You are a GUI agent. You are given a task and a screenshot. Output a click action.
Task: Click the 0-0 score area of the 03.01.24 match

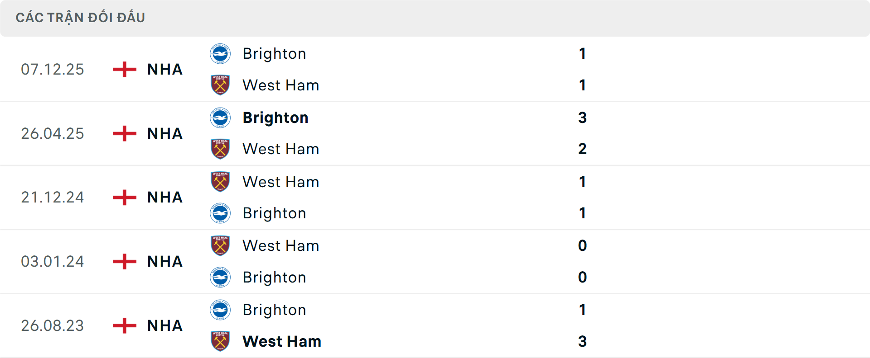(x=583, y=261)
